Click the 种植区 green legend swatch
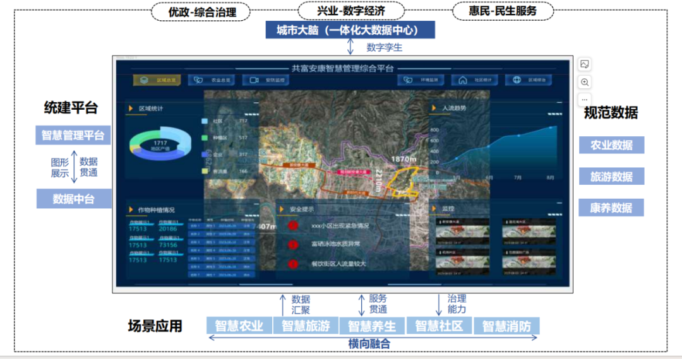 [205, 138]
